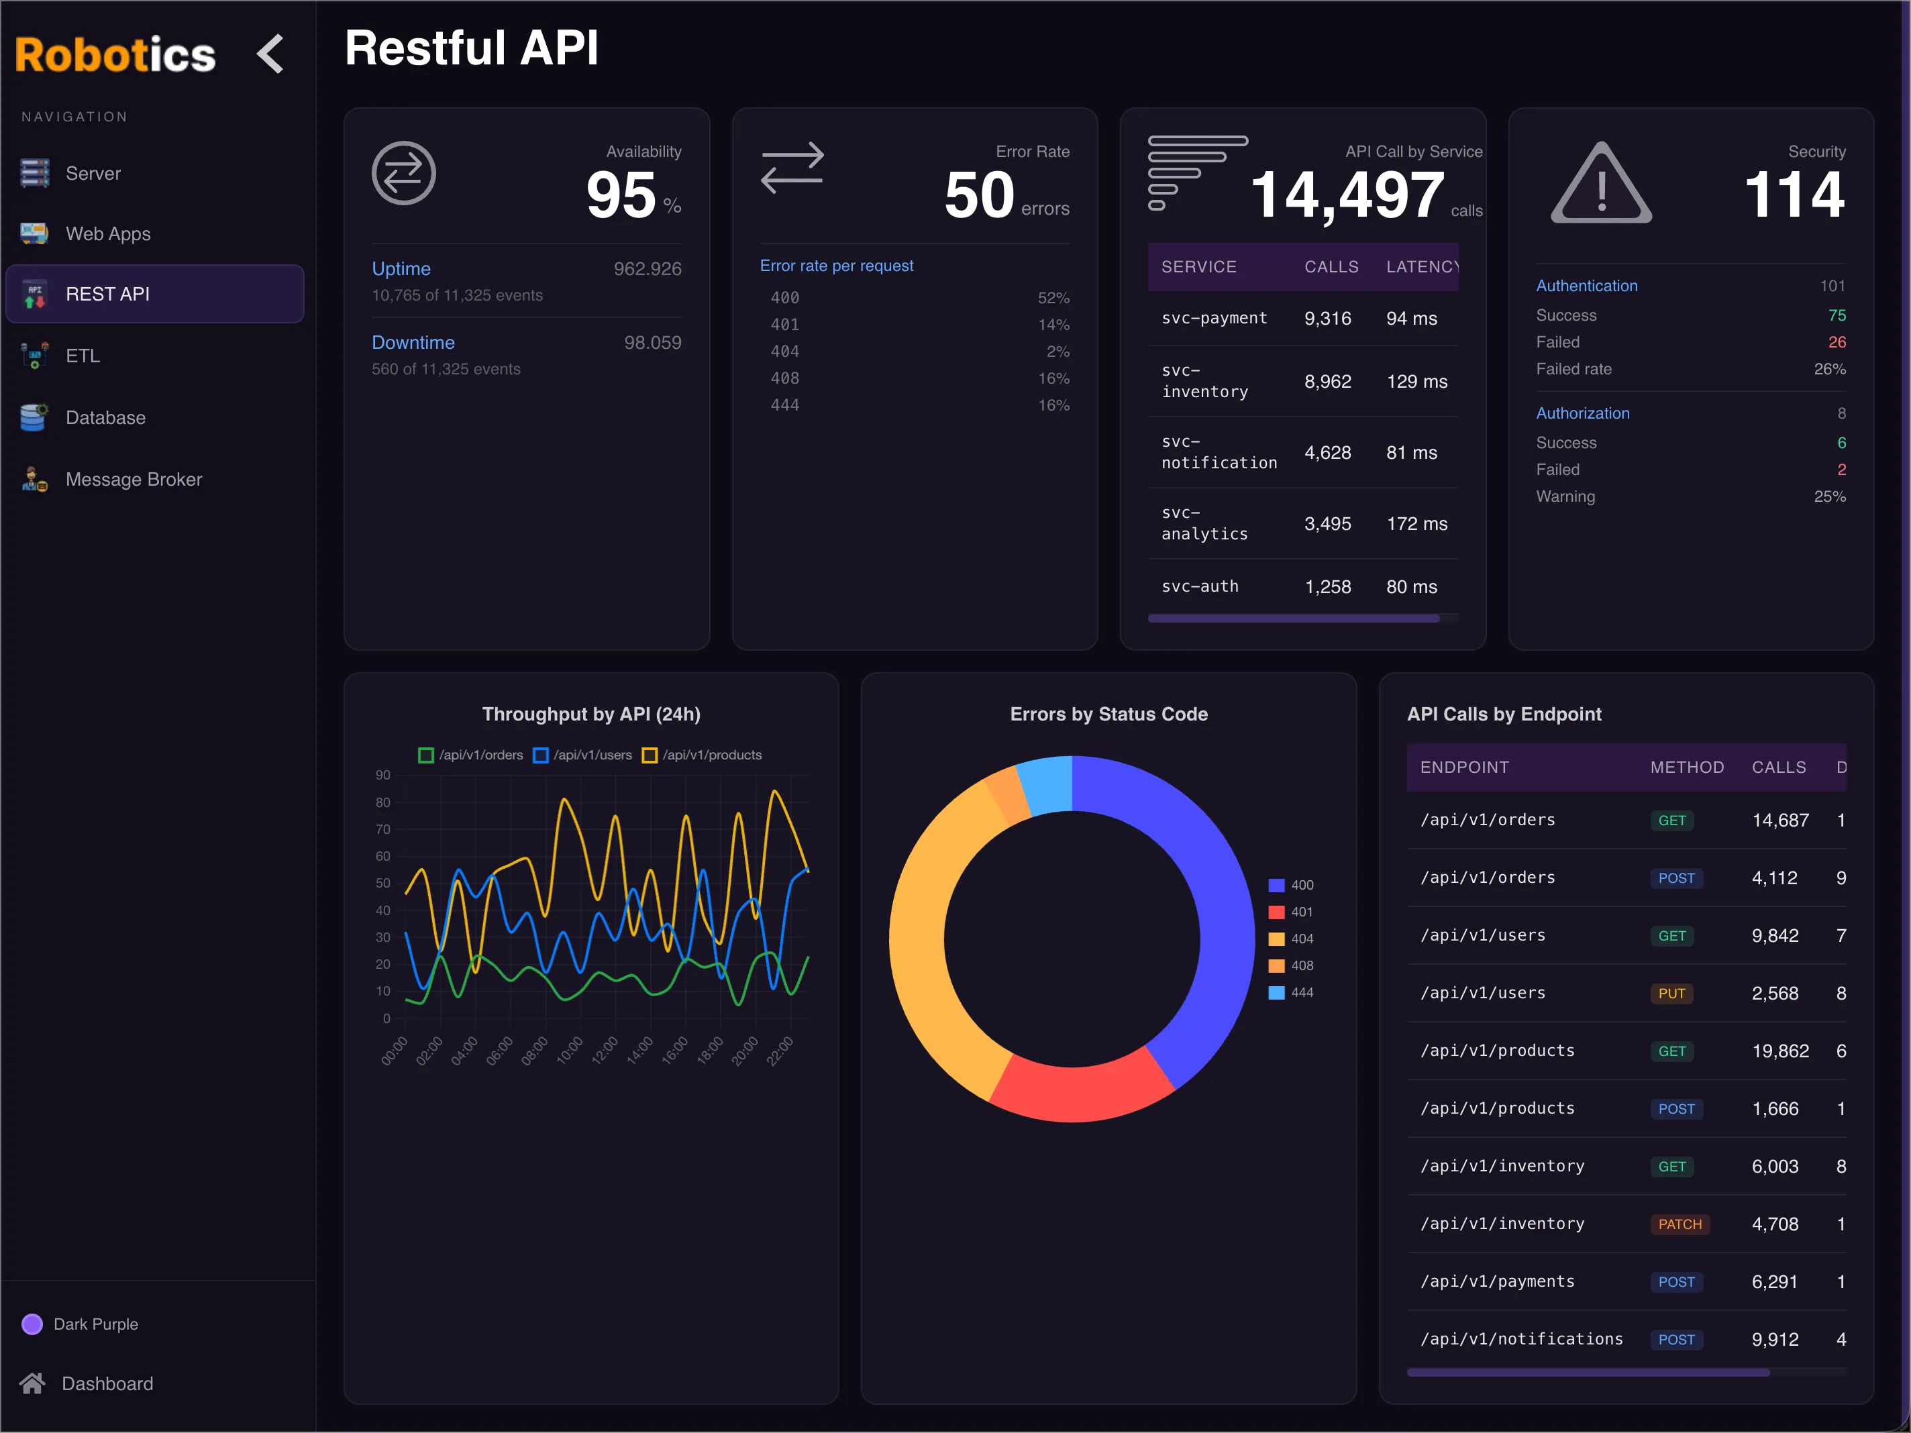This screenshot has width=1911, height=1433.
Task: Sort services by the CALLS column header
Action: point(1331,267)
